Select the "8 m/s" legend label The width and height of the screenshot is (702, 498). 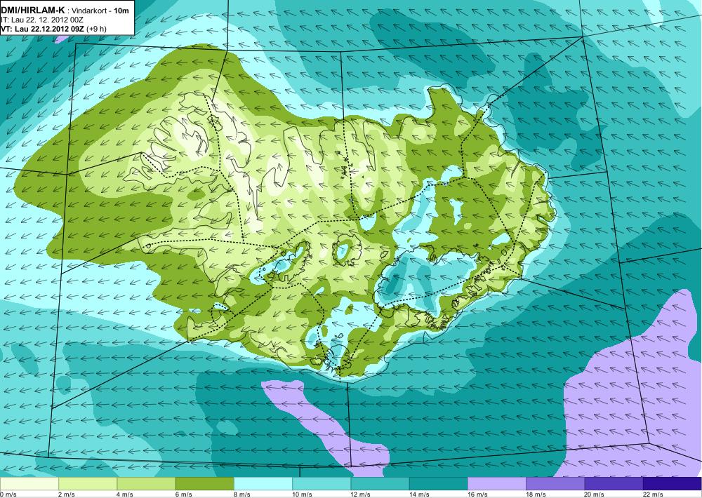pos(242,494)
